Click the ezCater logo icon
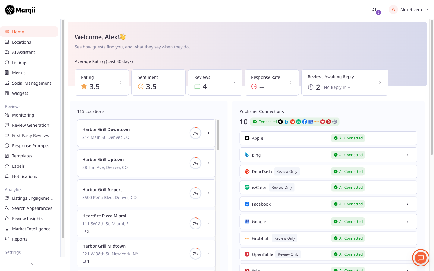The width and height of the screenshot is (434, 271). click(247, 187)
